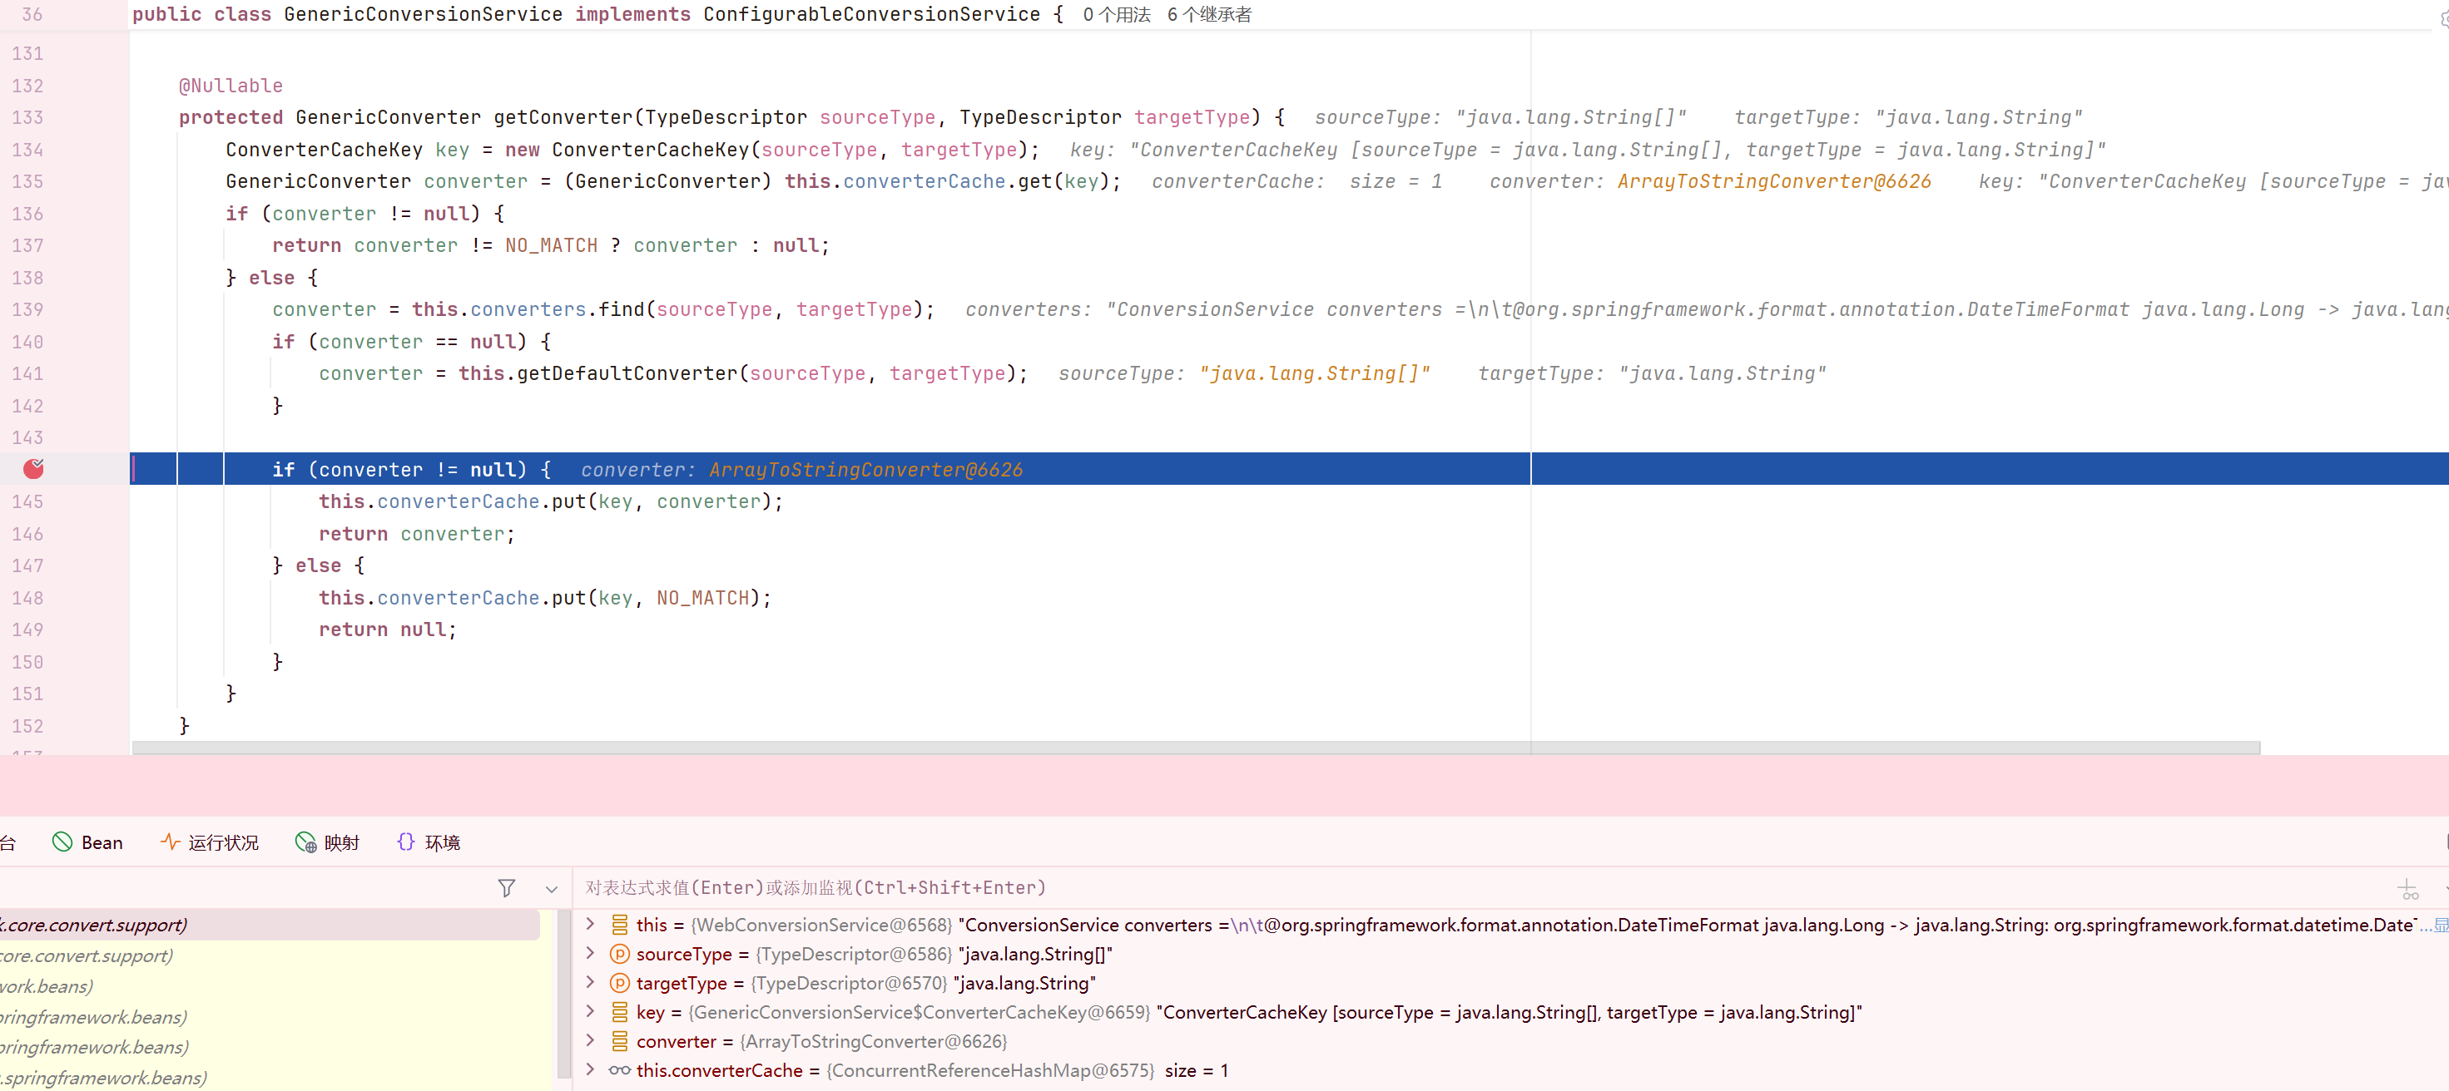
Task: Click the watch glasses icon beside this.converterCache
Action: click(x=620, y=1070)
